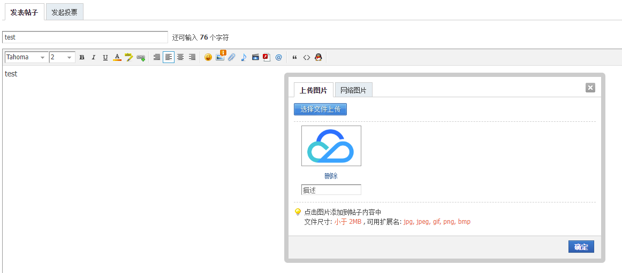Close the image upload dialog
622x273 pixels.
[590, 88]
